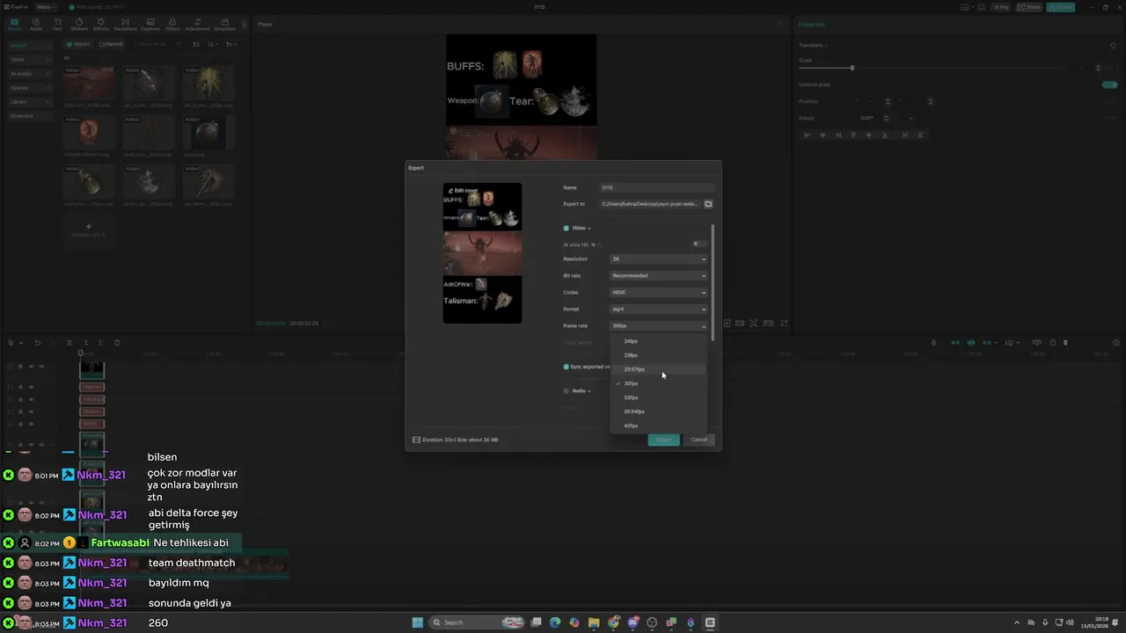1126x633 pixels.
Task: Click the Export button in dialog
Action: pos(663,440)
